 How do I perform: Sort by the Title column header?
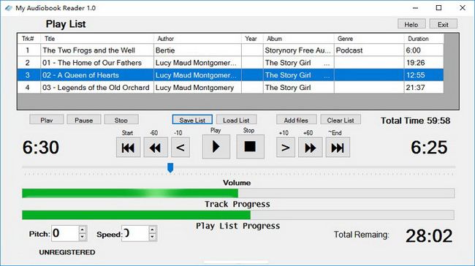pos(97,39)
